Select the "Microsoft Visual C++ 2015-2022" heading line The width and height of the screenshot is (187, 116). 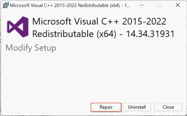pyautogui.click(x=99, y=22)
